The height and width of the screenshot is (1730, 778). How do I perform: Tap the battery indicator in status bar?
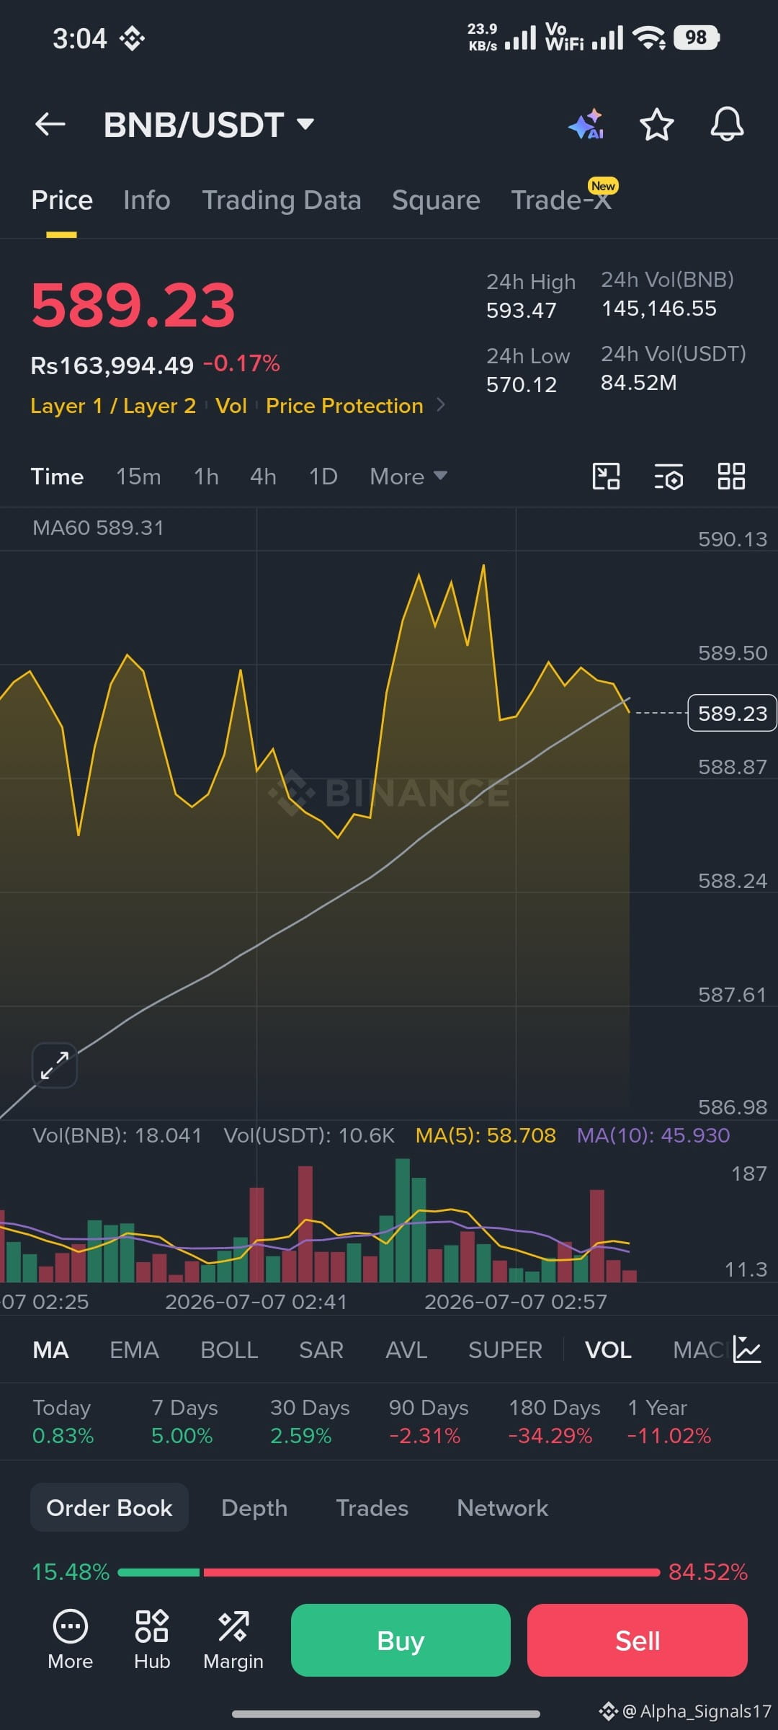pos(697,37)
